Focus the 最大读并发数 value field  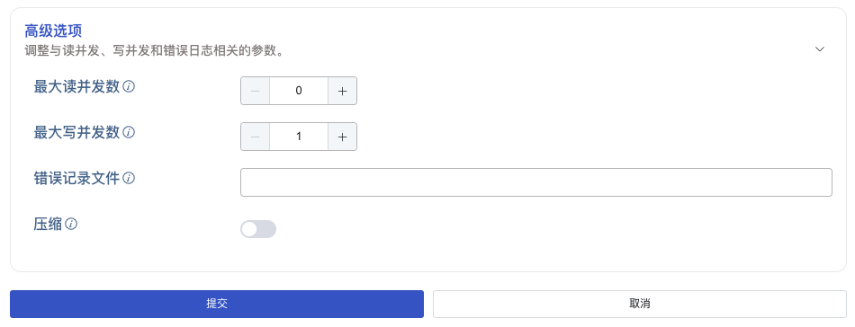coord(299,91)
